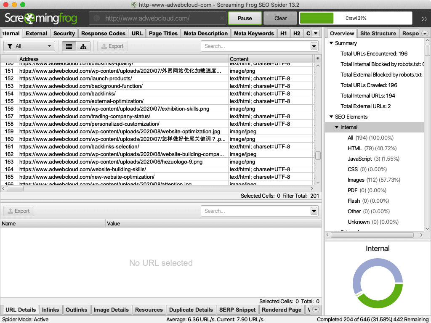Open the All filter dropdown
This screenshot has width=431, height=323.
click(29, 46)
